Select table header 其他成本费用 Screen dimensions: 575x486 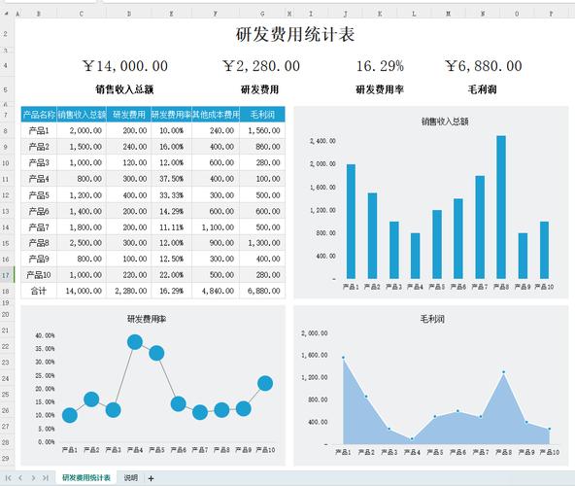click(216, 115)
